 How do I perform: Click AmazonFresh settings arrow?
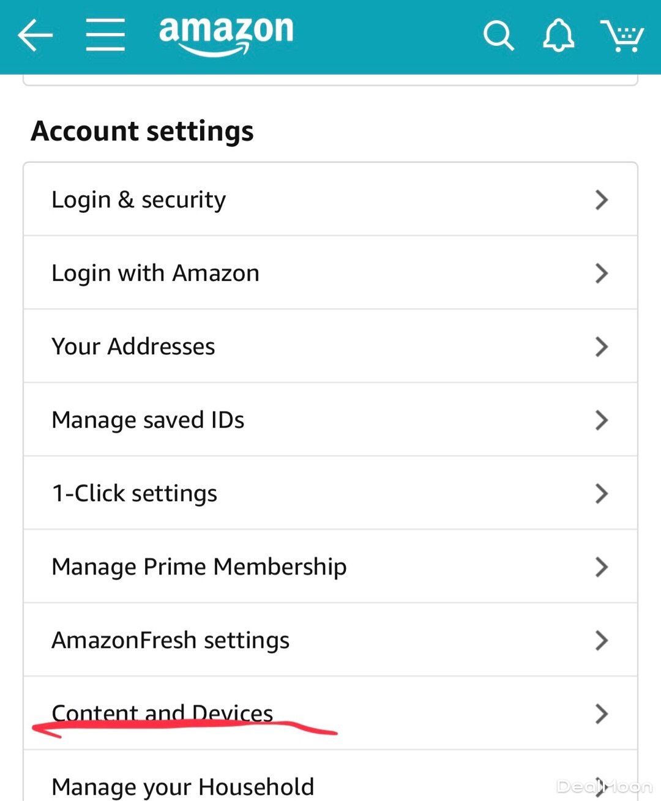602,640
